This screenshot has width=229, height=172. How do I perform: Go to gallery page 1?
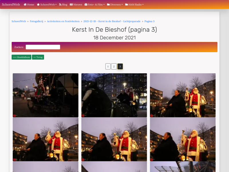(x=108, y=67)
